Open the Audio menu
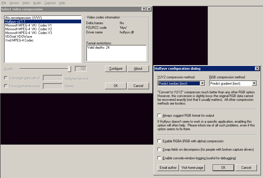Image resolution: width=263 pixels, height=178 pixels. pyautogui.click(x=37, y=3)
